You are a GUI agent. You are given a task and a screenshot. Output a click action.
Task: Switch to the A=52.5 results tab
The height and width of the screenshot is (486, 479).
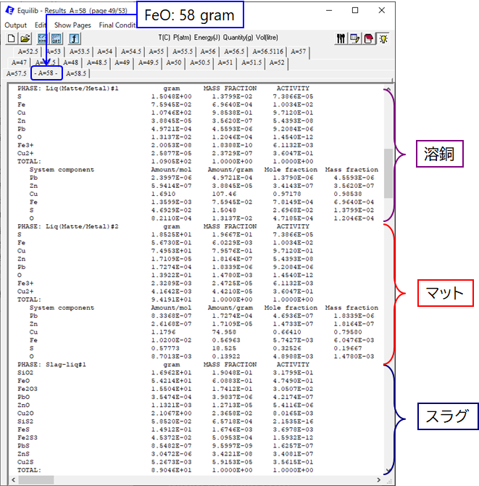(x=29, y=52)
